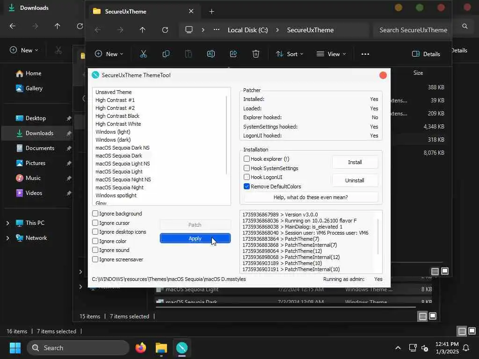
Task: Click the Copy icon in SecureUxTheme toolbar
Action: [x=166, y=54]
